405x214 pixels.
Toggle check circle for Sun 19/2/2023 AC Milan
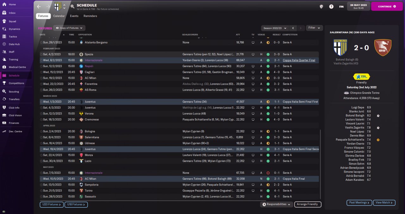[x=41, y=78]
